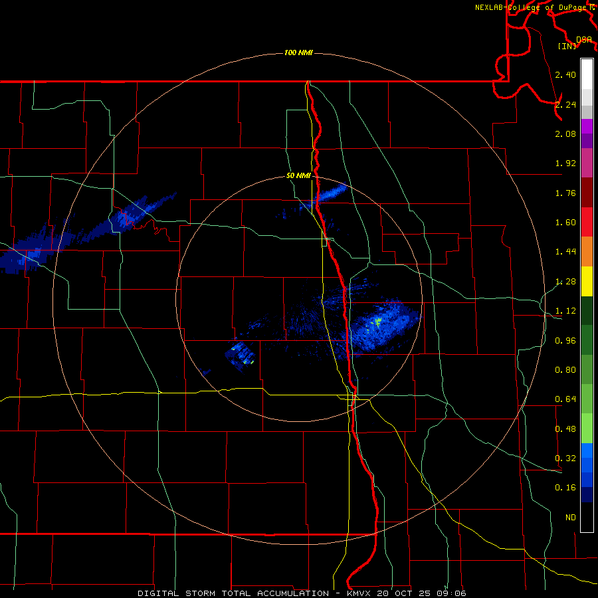The width and height of the screenshot is (598, 598).
Task: Click the KMVX station identifier
Action: (x=359, y=593)
